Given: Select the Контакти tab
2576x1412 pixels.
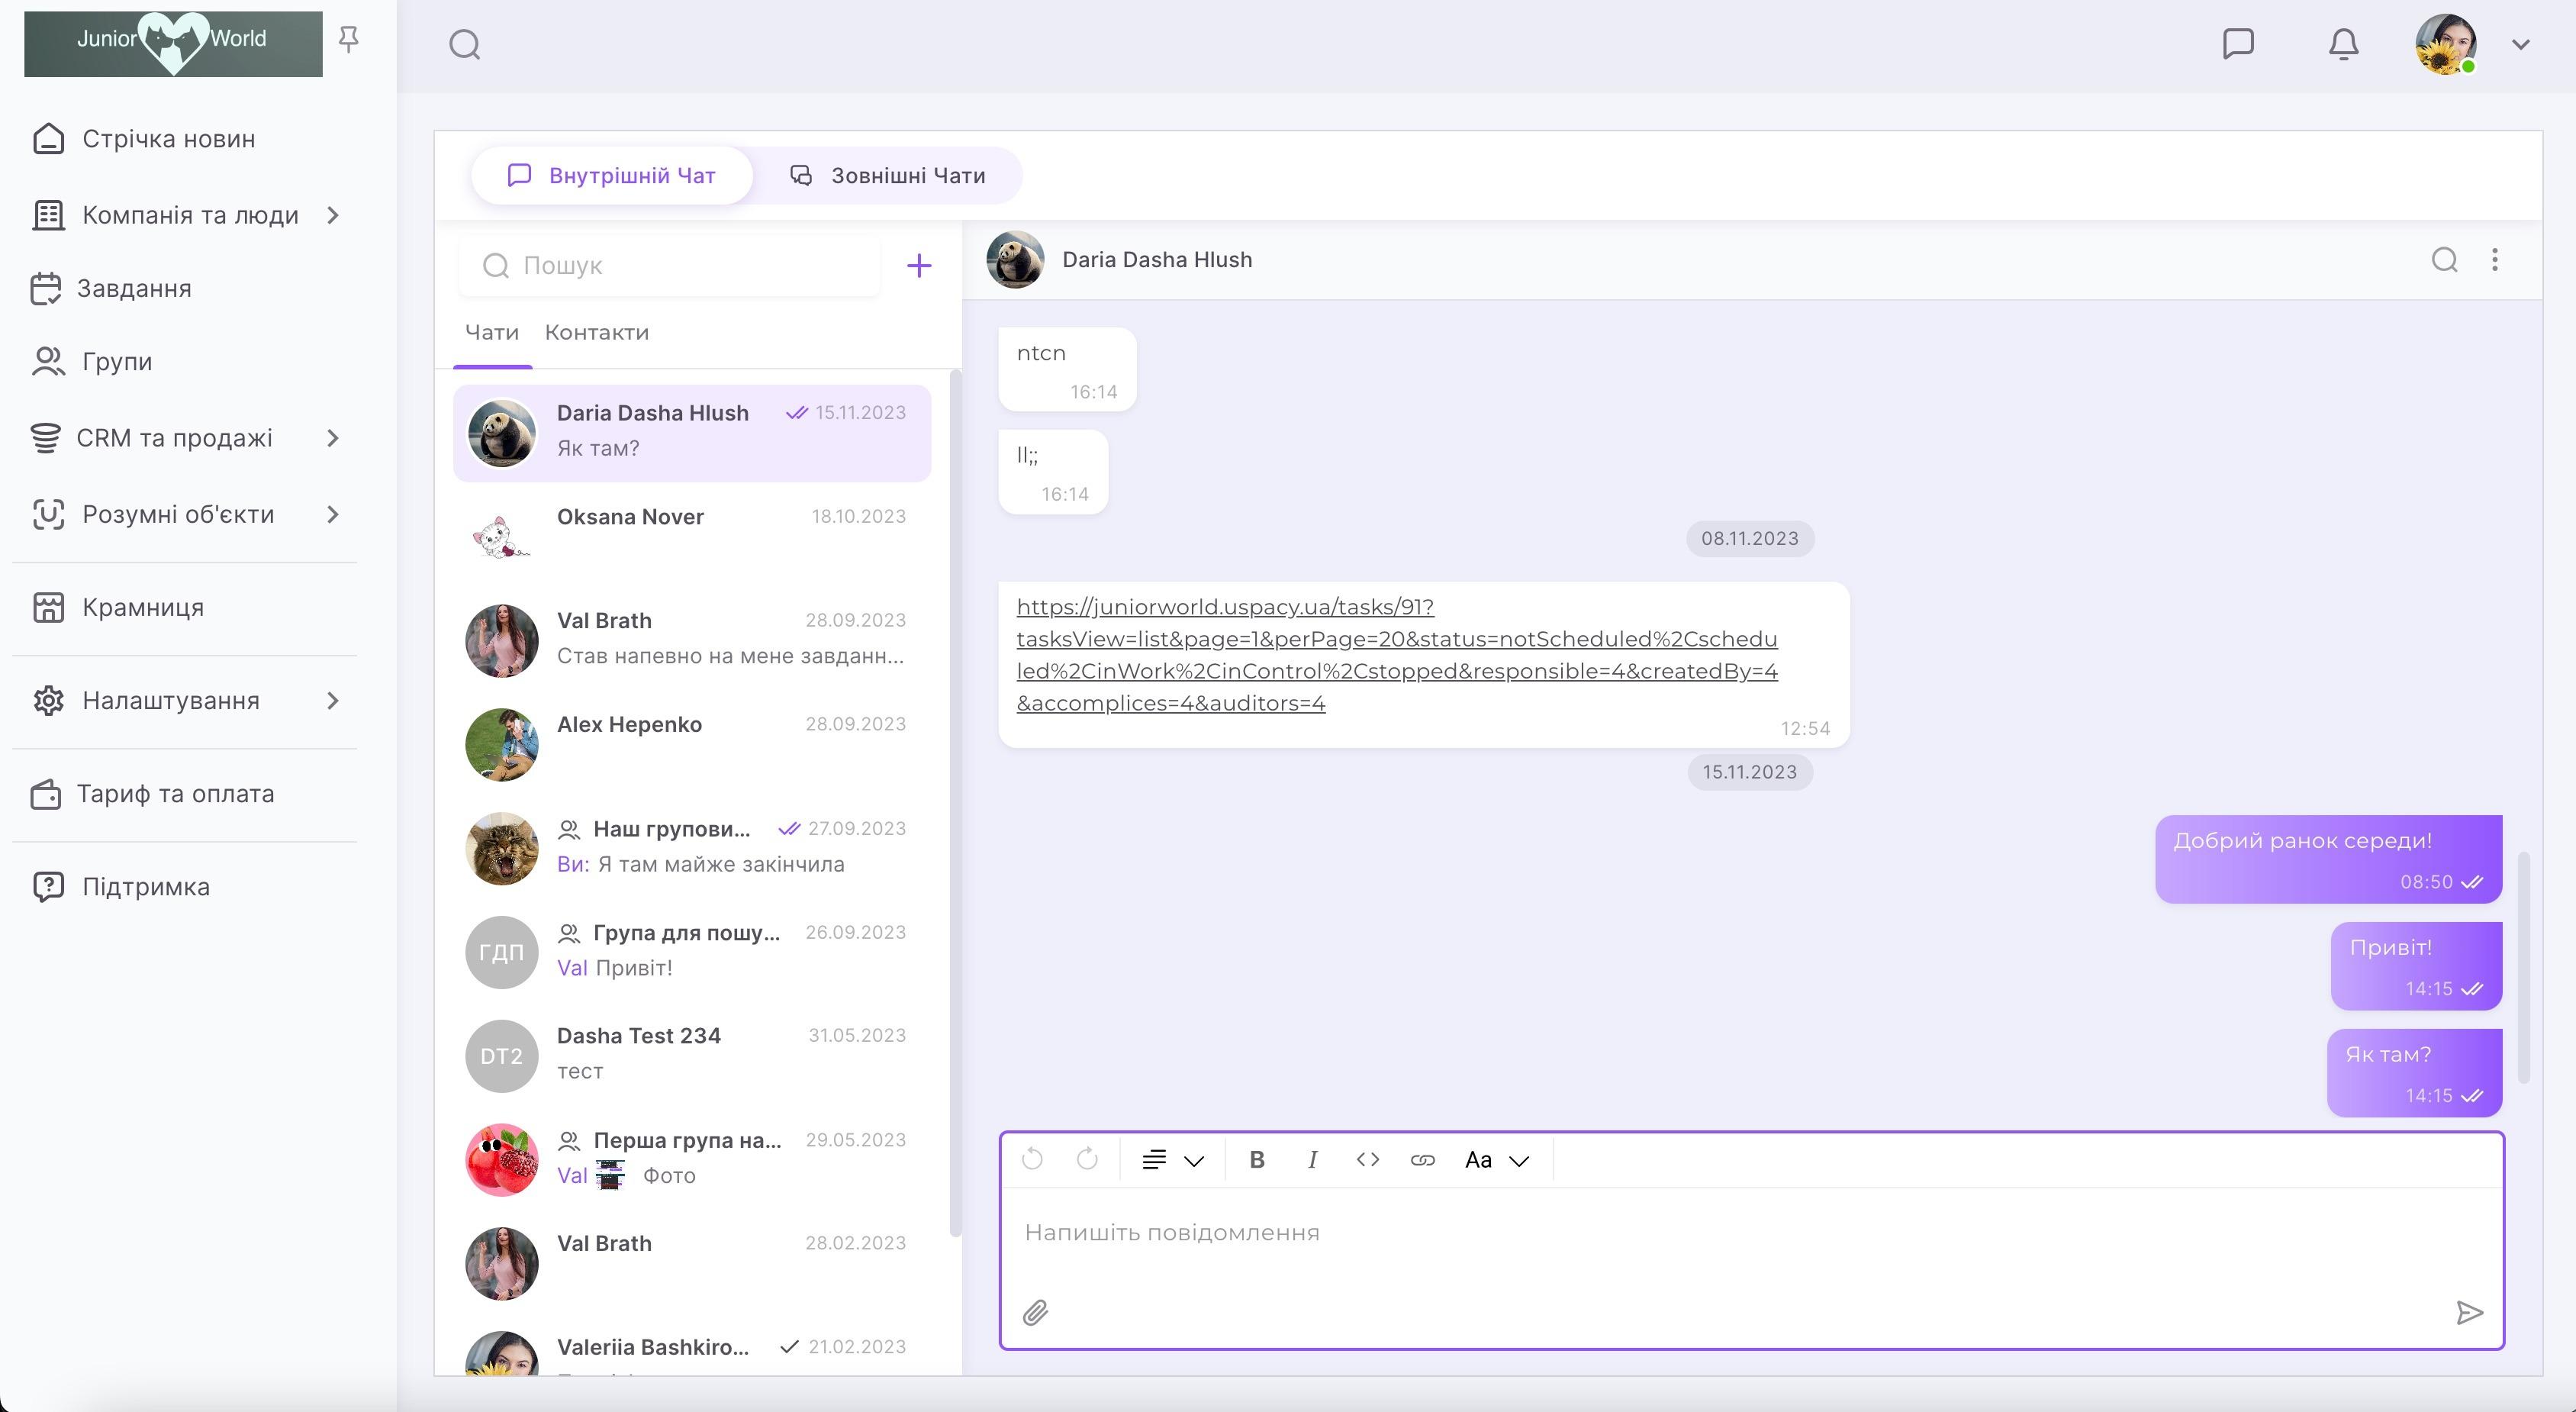Looking at the screenshot, I should [596, 332].
